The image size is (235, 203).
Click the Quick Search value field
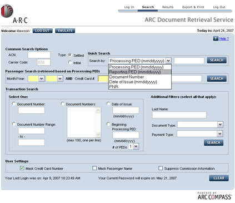(189, 61)
